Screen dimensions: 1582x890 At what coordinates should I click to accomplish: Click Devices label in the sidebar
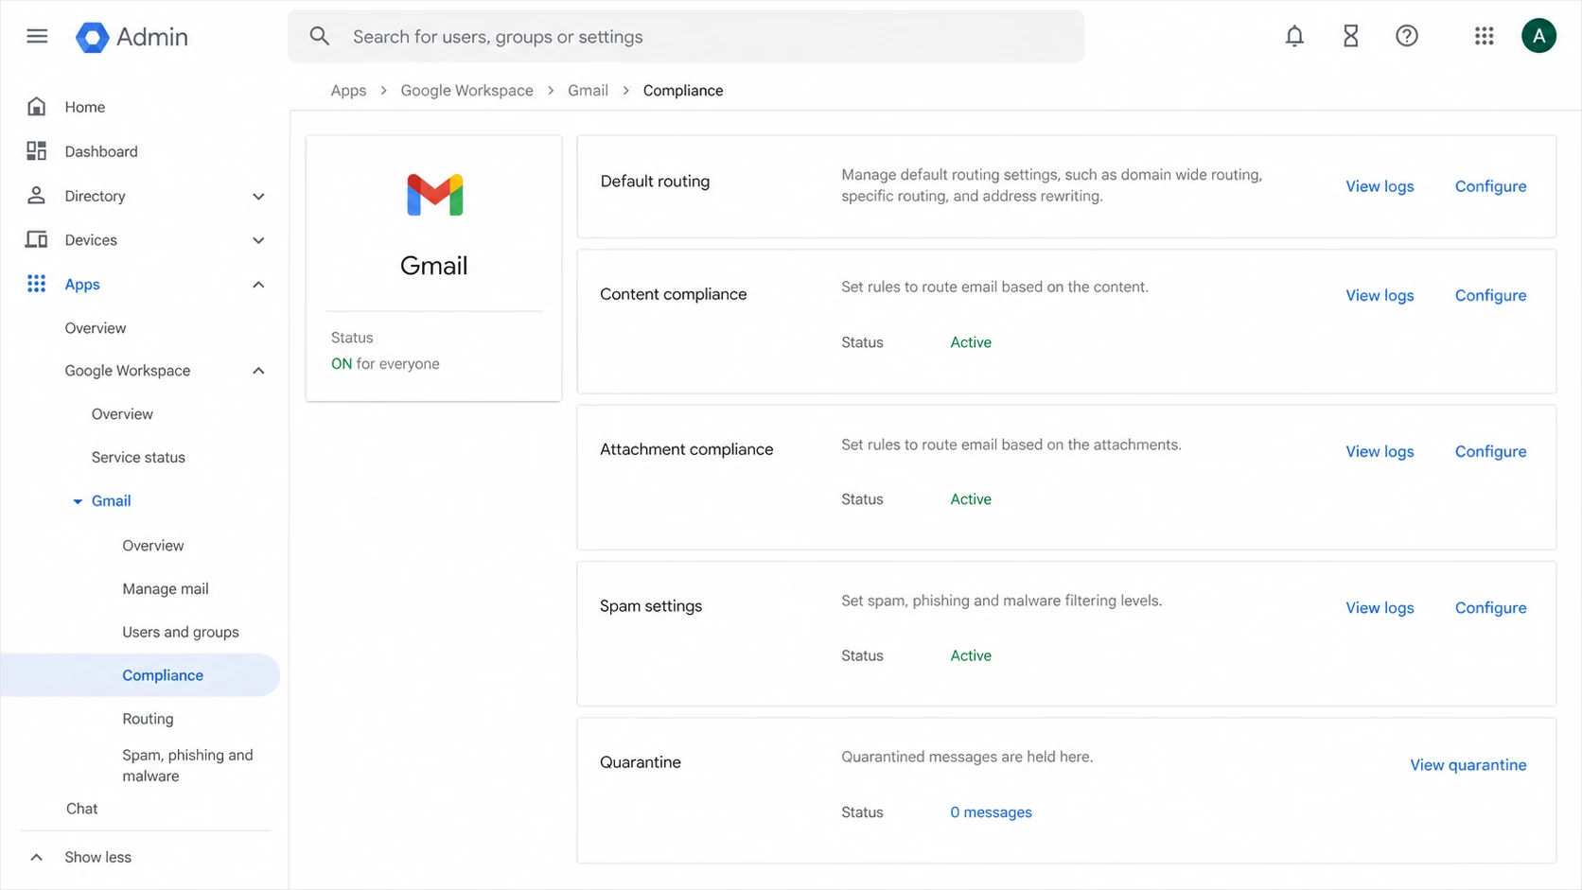pyautogui.click(x=91, y=240)
